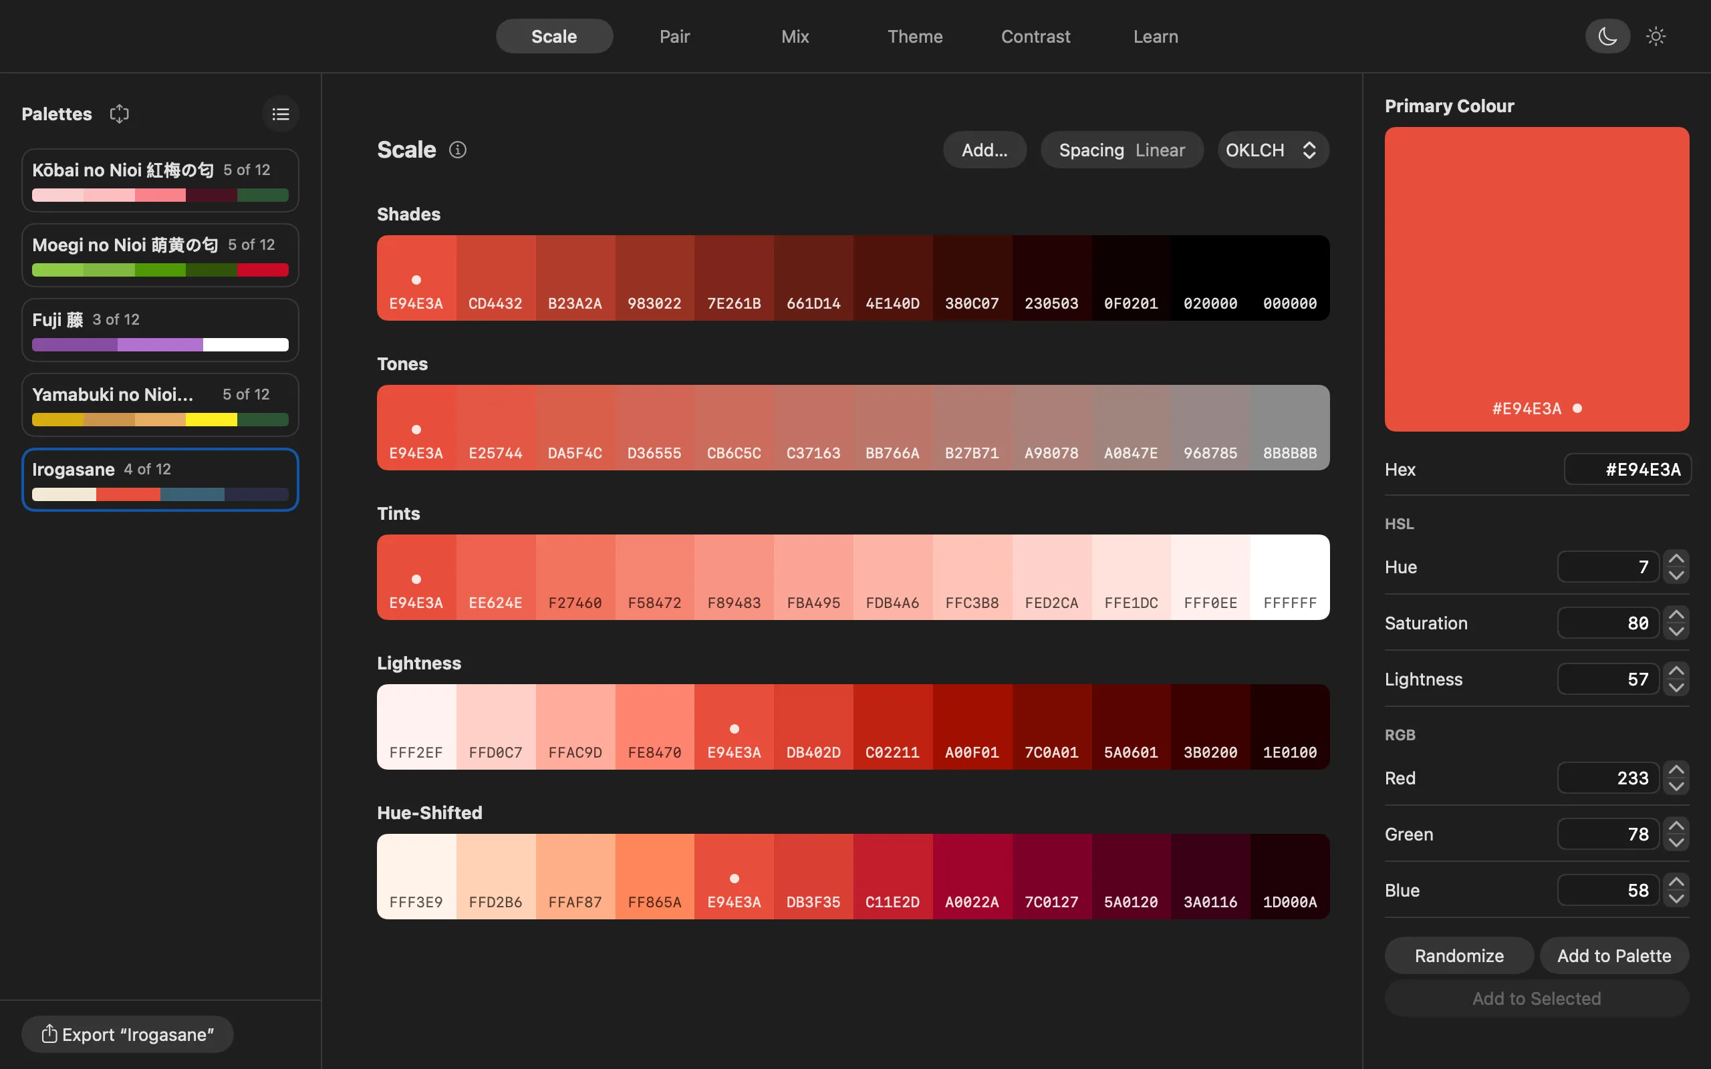Click the Add to Palette button
The height and width of the screenshot is (1069, 1711).
pyautogui.click(x=1614, y=956)
